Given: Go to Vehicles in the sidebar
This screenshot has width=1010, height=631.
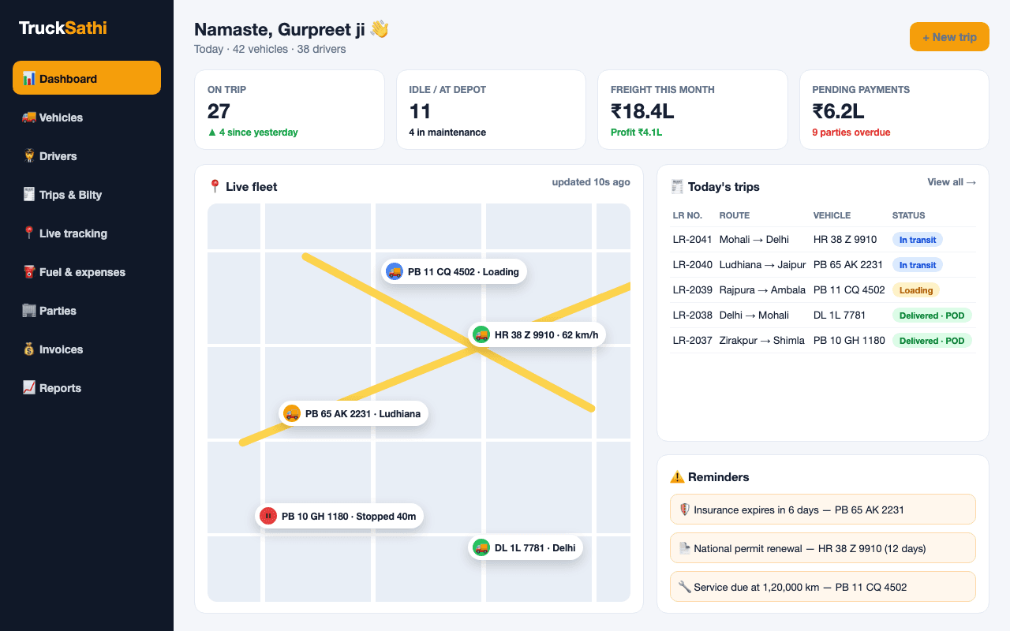Looking at the screenshot, I should click(x=87, y=117).
